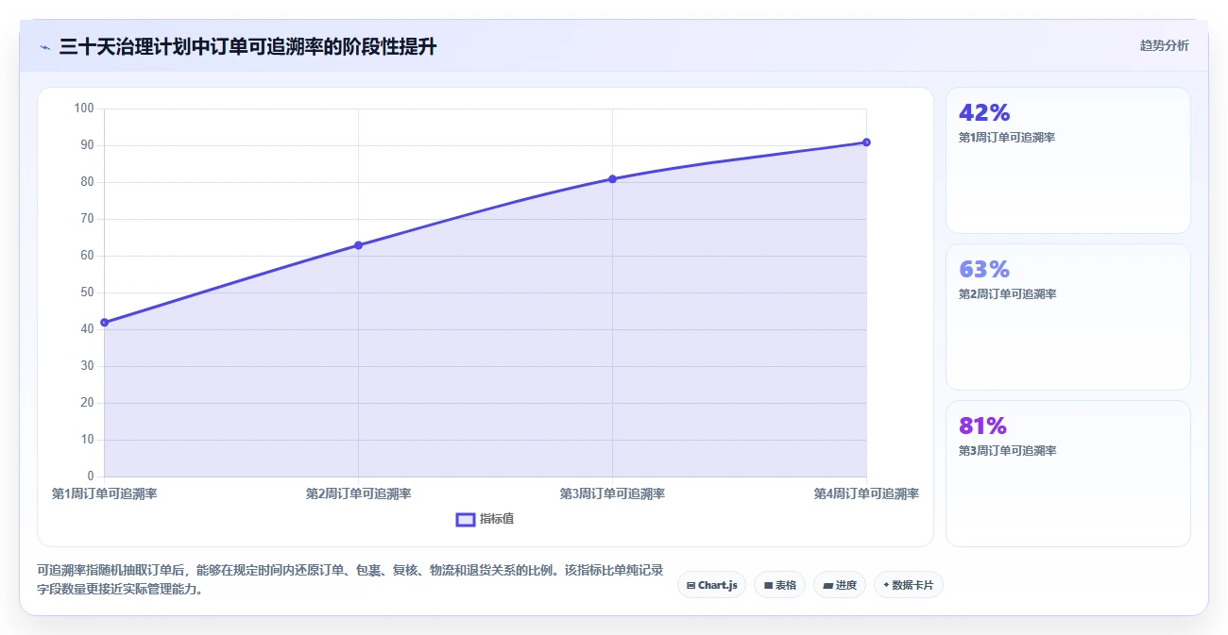The image size is (1228, 635).
Task: Click the 第2周订单可追溯率 card caption
Action: tap(1007, 294)
